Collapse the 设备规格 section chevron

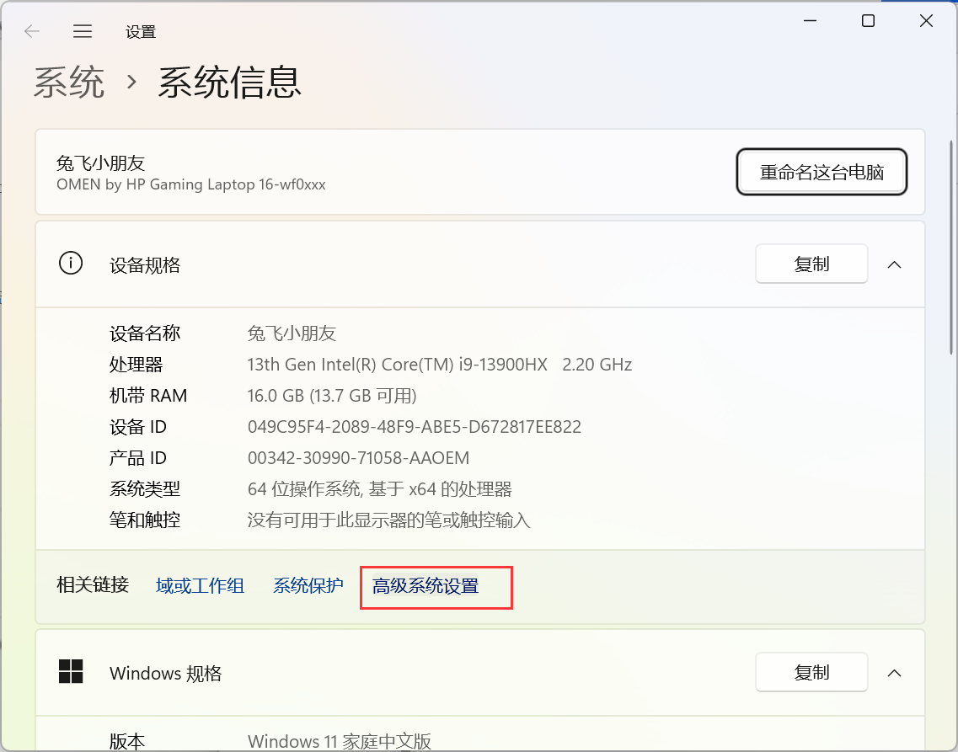895,264
